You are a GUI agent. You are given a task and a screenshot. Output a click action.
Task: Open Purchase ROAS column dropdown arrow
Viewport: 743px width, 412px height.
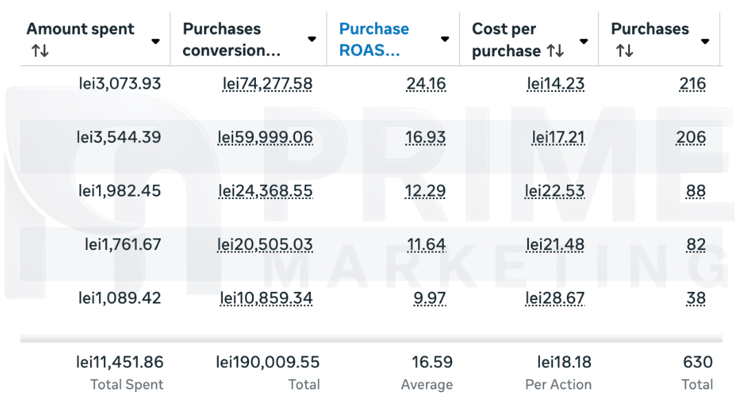(445, 40)
